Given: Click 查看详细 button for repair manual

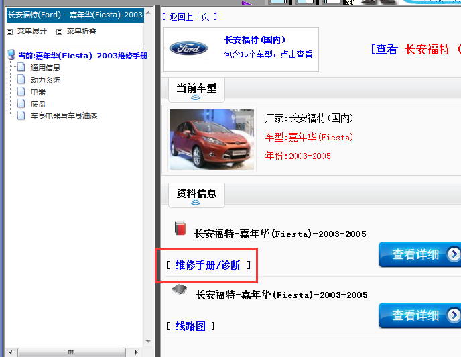Looking at the screenshot, I should pyautogui.click(x=419, y=254).
